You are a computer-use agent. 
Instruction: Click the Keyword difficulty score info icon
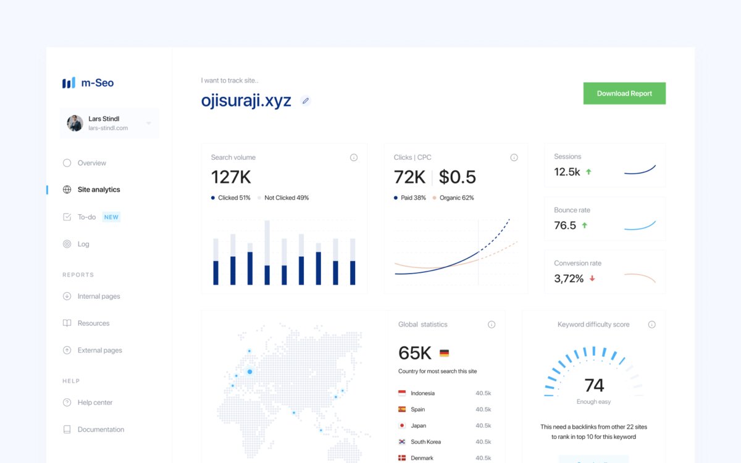(x=651, y=325)
